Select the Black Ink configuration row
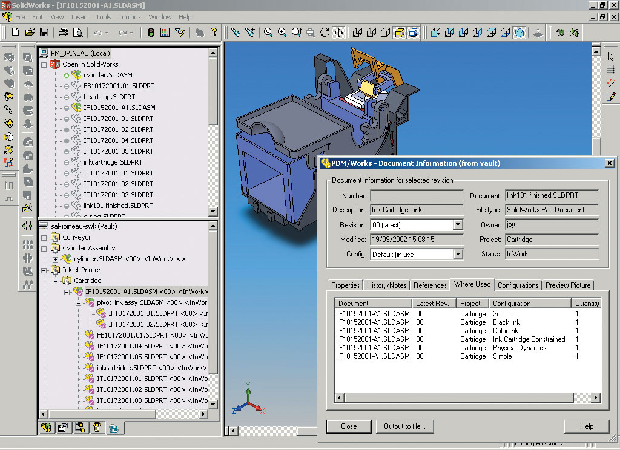620x450 pixels. 467,322
